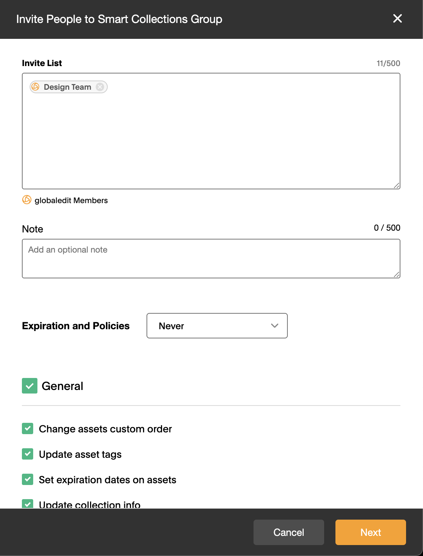
Task: Remove the Design Team chip via x icon
Action: (100, 87)
